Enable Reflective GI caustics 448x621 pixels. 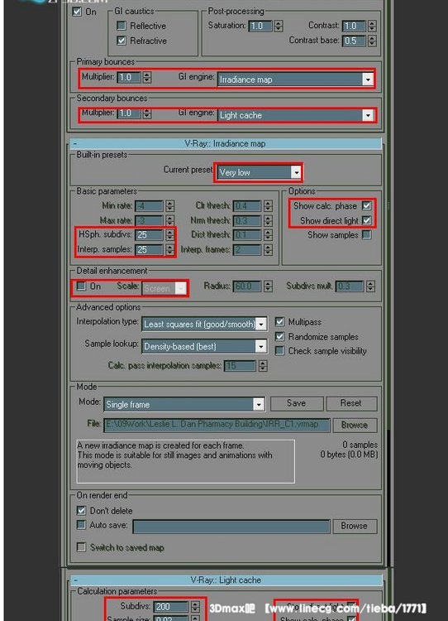tap(122, 26)
